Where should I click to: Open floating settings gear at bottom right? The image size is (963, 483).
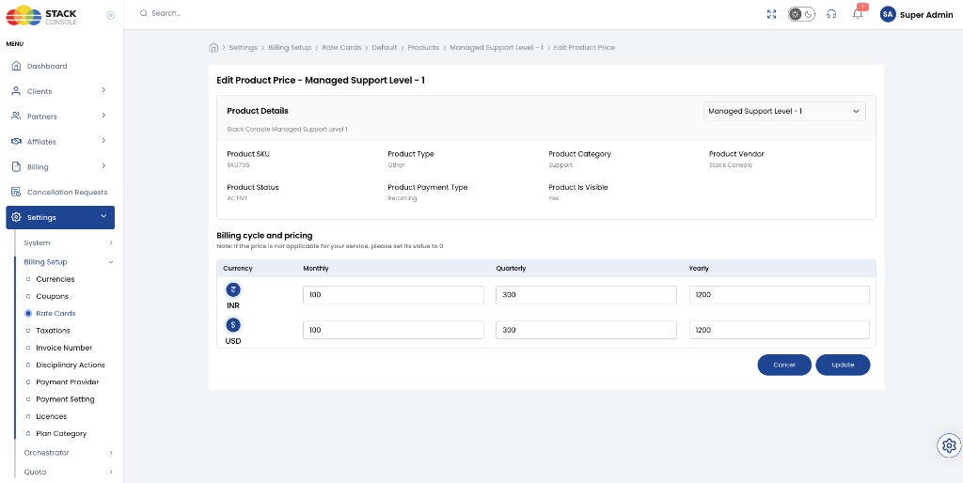point(949,445)
